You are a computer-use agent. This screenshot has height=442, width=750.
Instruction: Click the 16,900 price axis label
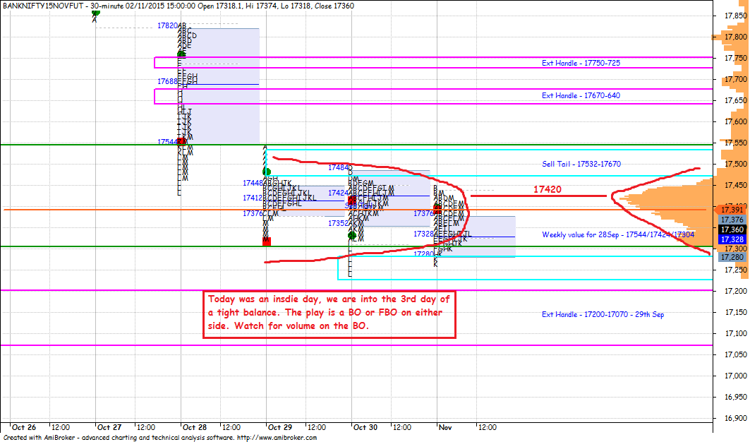click(736, 418)
